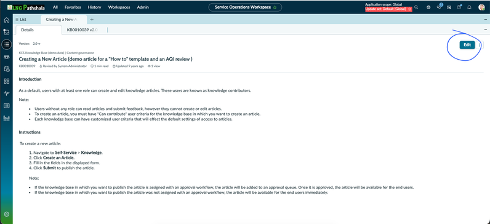Click the Edit button
Screen dimensions: 490x224
pyautogui.click(x=467, y=45)
